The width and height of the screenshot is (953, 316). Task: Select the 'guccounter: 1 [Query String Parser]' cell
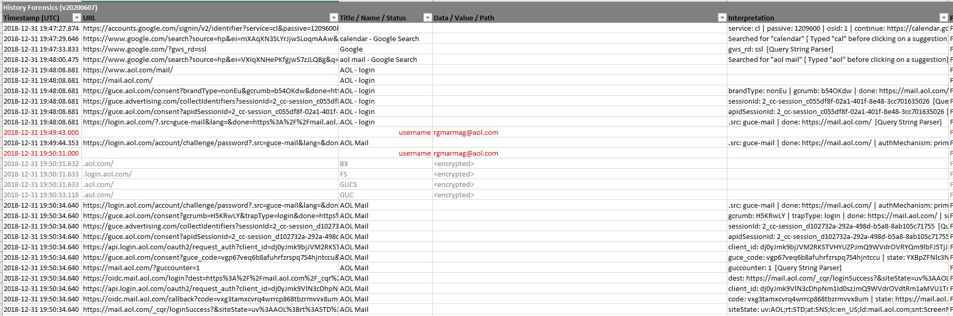pos(784,268)
